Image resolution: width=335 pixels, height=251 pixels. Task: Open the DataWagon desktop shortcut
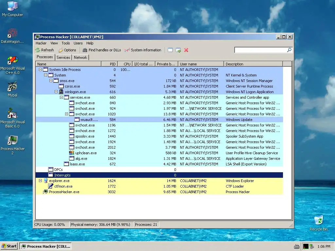coord(12,36)
